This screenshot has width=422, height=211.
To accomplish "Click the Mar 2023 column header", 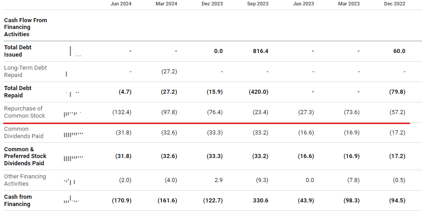I will 349,4.
